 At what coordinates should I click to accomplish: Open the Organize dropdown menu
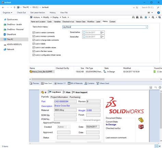click(x=8, y=13)
